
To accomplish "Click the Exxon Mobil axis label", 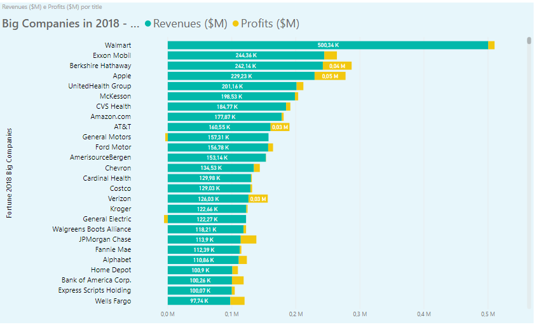I will coord(112,55).
